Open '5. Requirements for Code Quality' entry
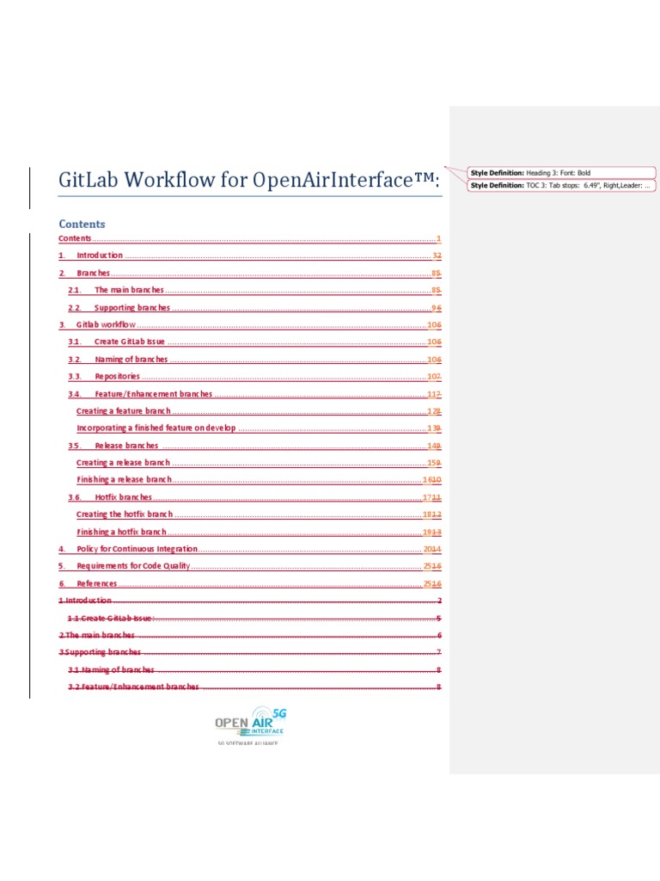This screenshot has height=881, width=660. pyautogui.click(x=250, y=566)
